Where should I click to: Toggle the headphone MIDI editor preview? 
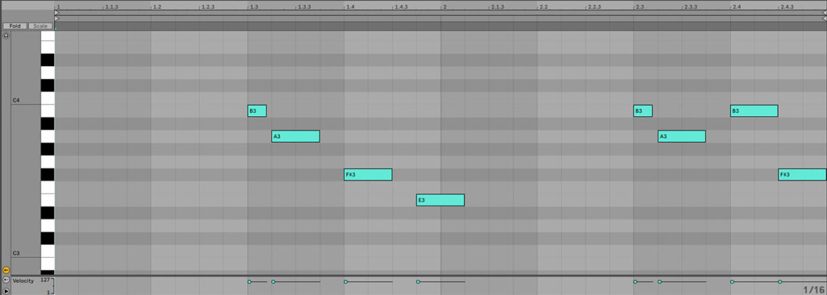(x=6, y=35)
